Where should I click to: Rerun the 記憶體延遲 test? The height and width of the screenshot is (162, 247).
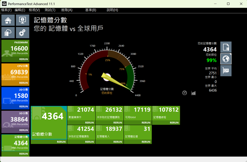tap(146, 142)
